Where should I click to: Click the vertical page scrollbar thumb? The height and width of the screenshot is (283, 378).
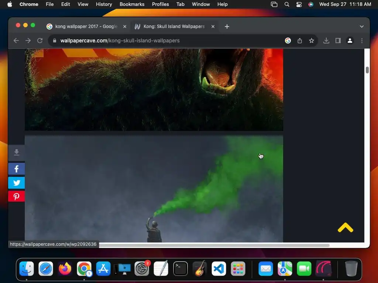pyautogui.click(x=367, y=70)
